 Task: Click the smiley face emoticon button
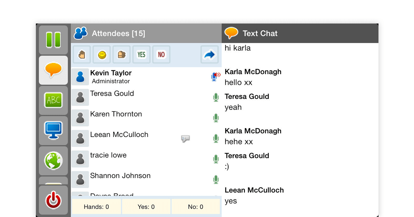(102, 55)
